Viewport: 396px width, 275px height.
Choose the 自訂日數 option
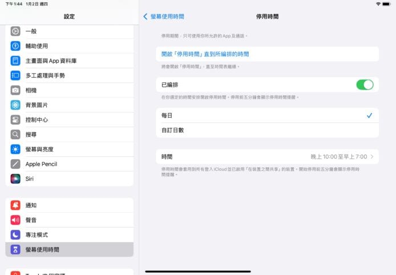click(267, 130)
